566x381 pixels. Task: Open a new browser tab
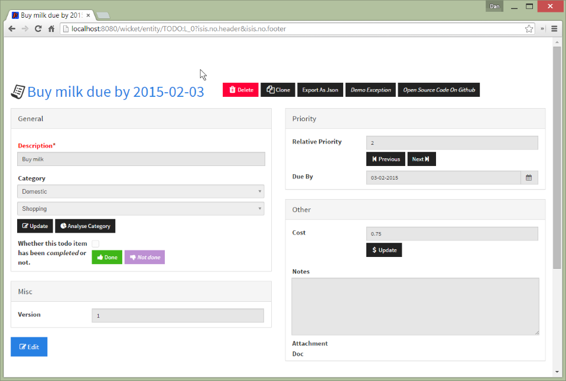coord(102,15)
